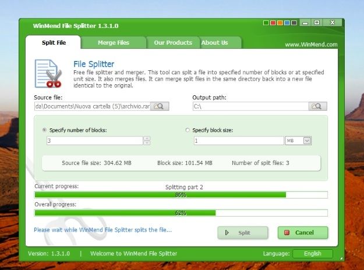Click Welcome to WinMend File Splitter text
Screen dimensions: 364x270
point(134,254)
